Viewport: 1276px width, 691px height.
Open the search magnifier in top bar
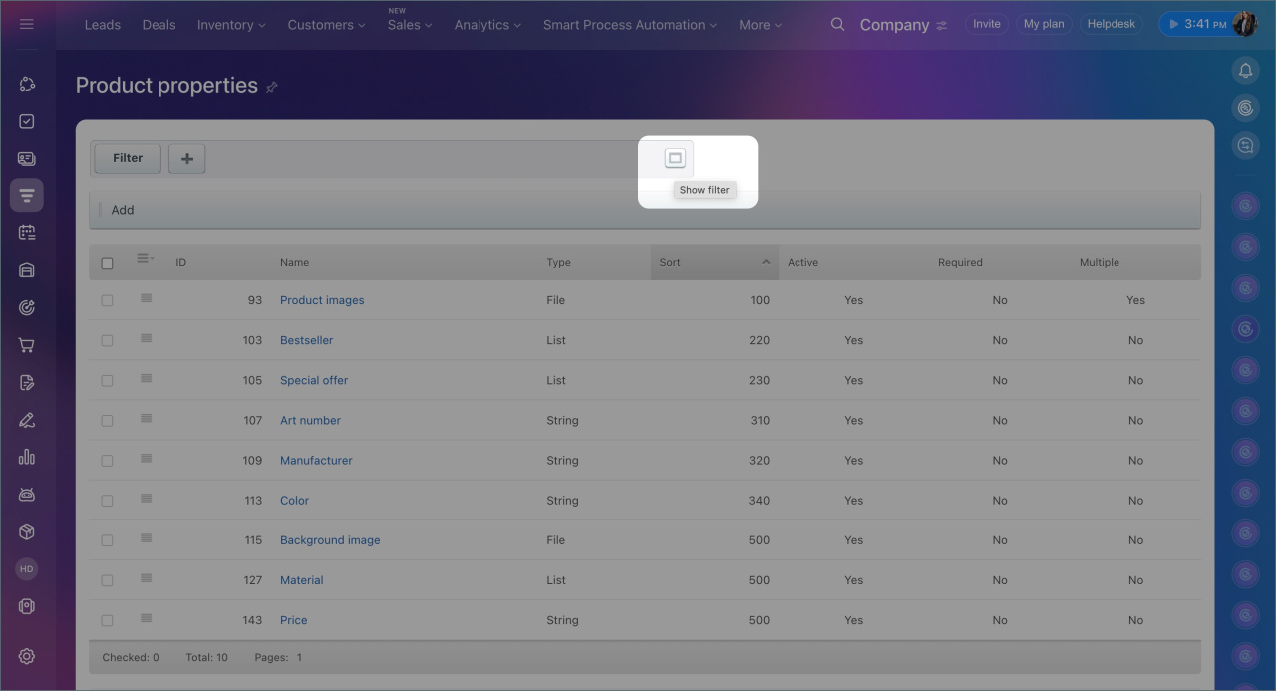(x=837, y=25)
